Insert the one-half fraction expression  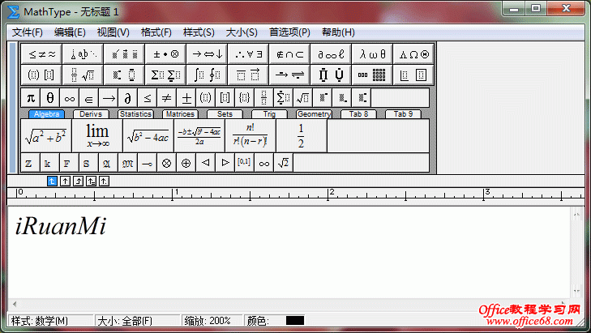point(301,136)
